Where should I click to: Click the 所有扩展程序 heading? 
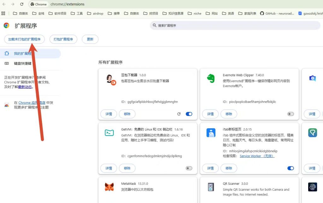tap(110, 62)
